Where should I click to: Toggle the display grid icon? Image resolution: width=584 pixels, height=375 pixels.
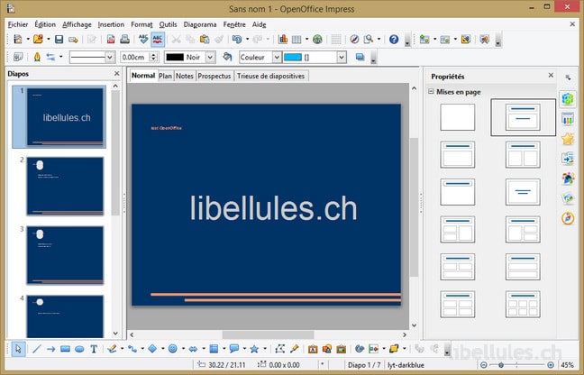point(336,39)
